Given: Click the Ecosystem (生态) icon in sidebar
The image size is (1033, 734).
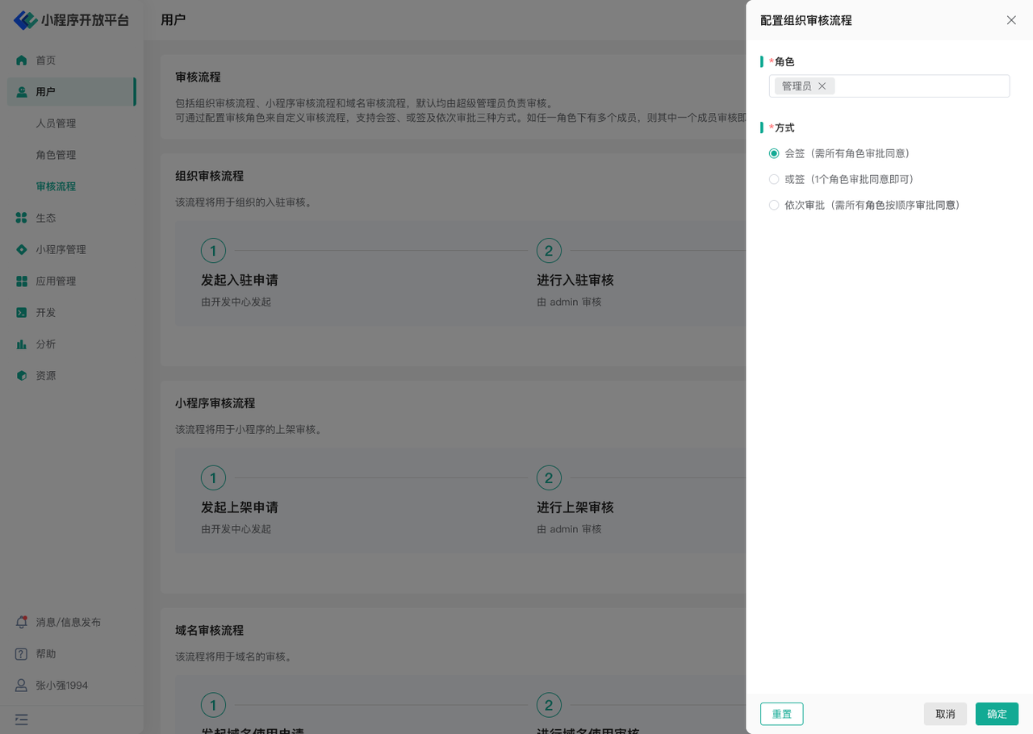Looking at the screenshot, I should point(22,218).
